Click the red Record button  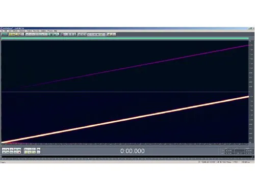pos(19,152)
